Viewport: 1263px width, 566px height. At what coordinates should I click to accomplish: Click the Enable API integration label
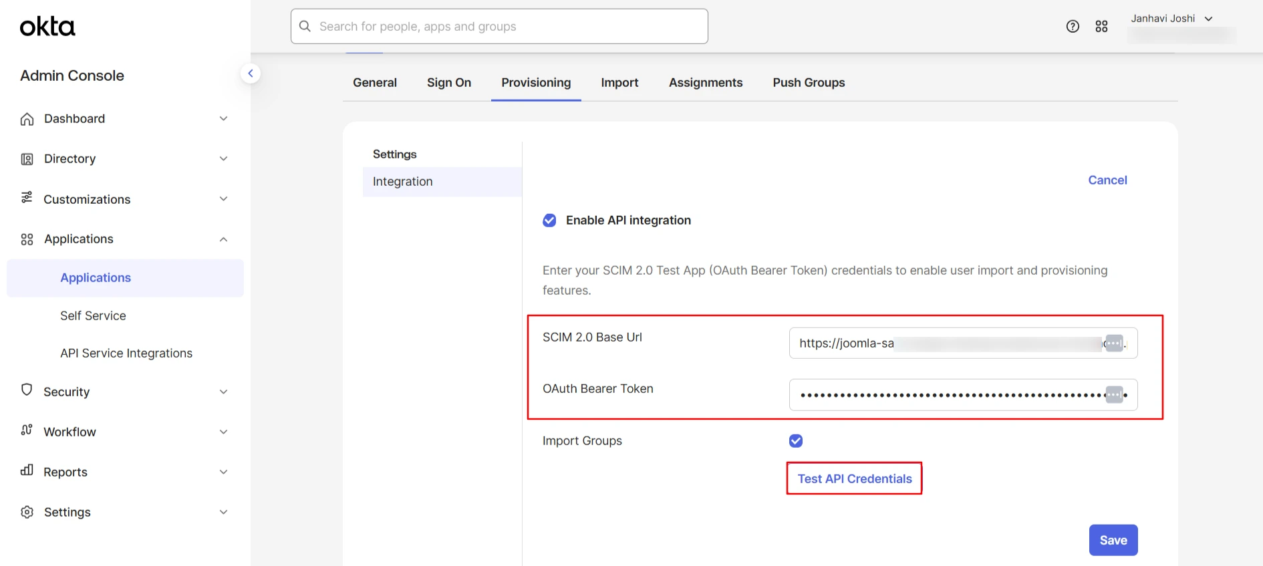pyautogui.click(x=628, y=221)
